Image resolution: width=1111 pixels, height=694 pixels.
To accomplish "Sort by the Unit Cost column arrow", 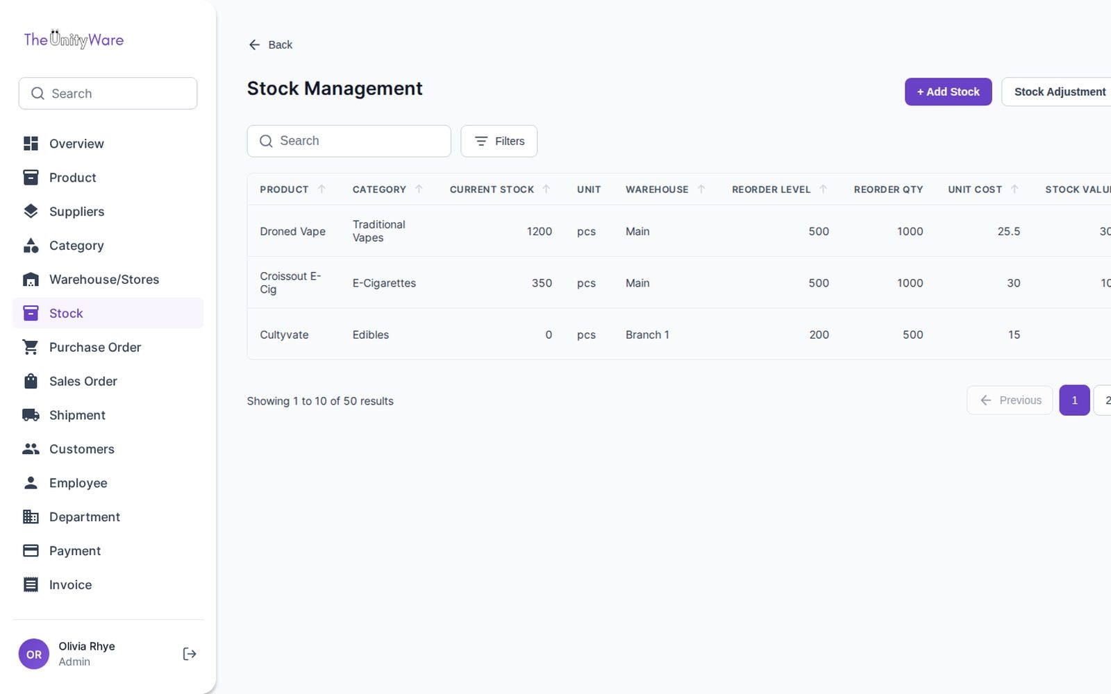I will tap(1014, 189).
